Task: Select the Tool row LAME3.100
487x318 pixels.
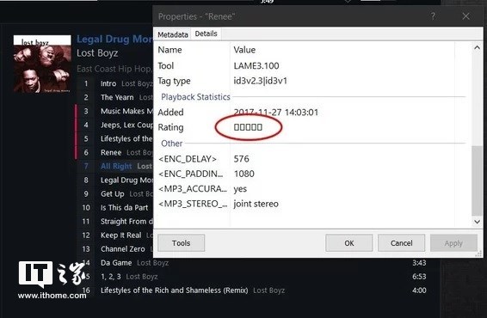Action: point(256,66)
